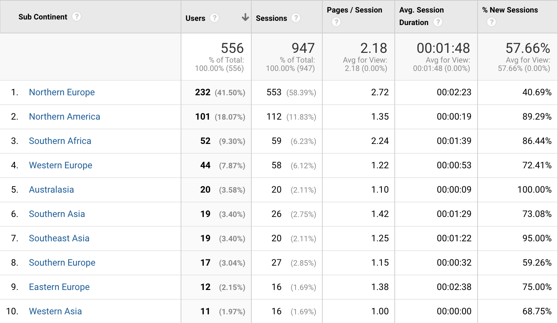Sort table by Pages / Session column
558x323 pixels.
[354, 10]
